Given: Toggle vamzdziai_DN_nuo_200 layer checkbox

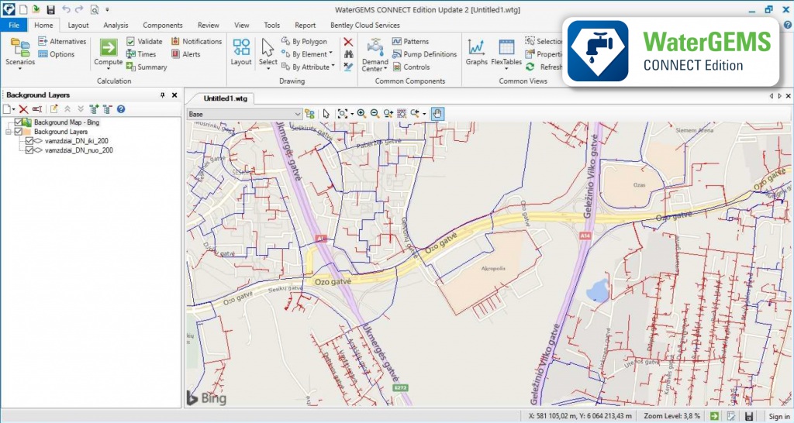Looking at the screenshot, I should [29, 150].
